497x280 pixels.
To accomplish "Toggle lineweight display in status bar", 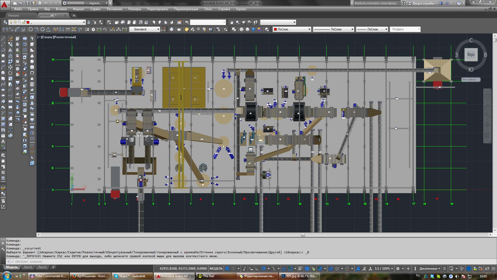I will click(x=300, y=269).
